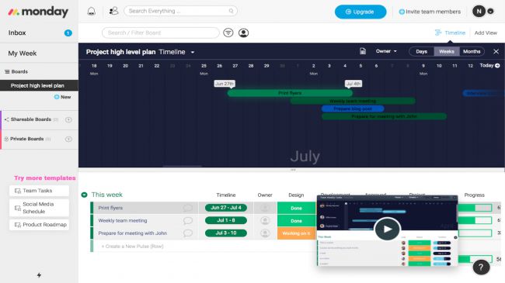
Task: Add a new Shareable Board plus icon
Action: click(68, 119)
